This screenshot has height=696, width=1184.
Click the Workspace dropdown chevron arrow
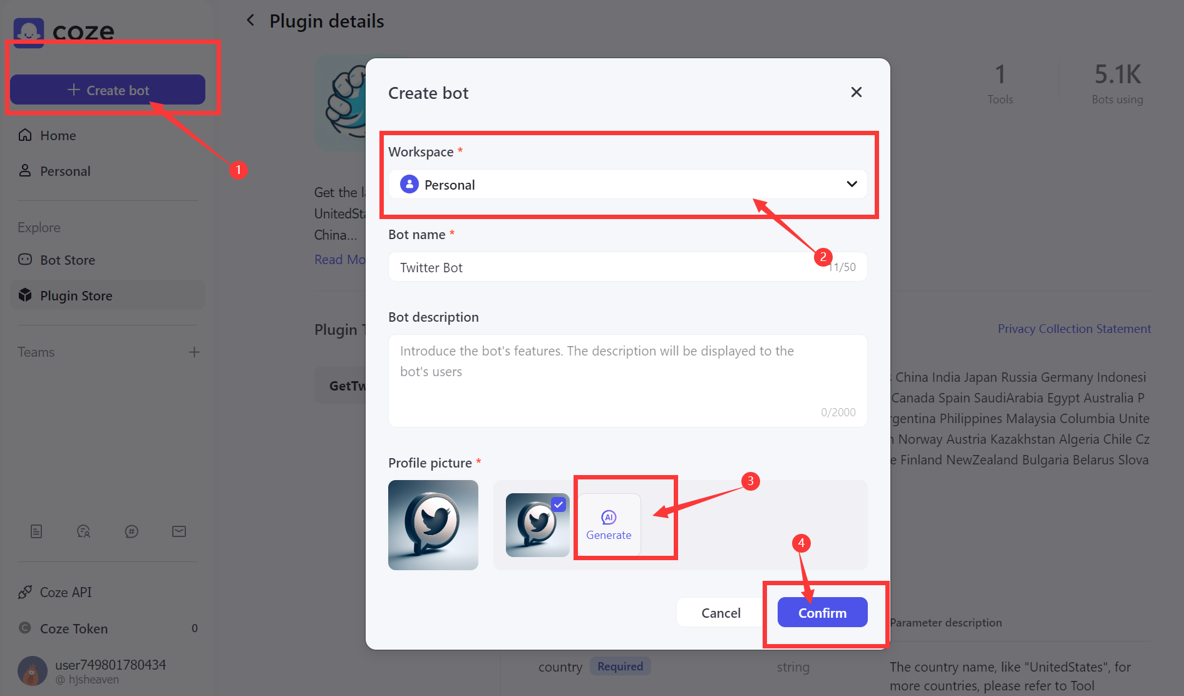(852, 184)
